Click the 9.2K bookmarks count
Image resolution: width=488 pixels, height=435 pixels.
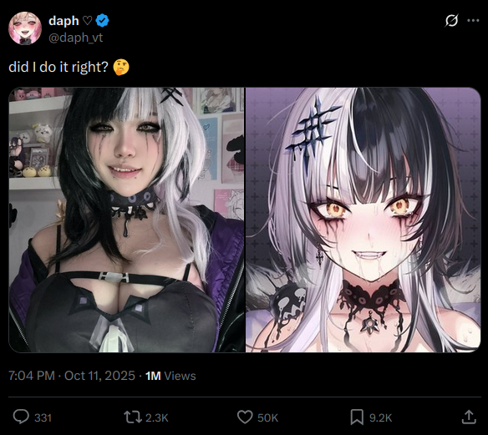pos(380,417)
